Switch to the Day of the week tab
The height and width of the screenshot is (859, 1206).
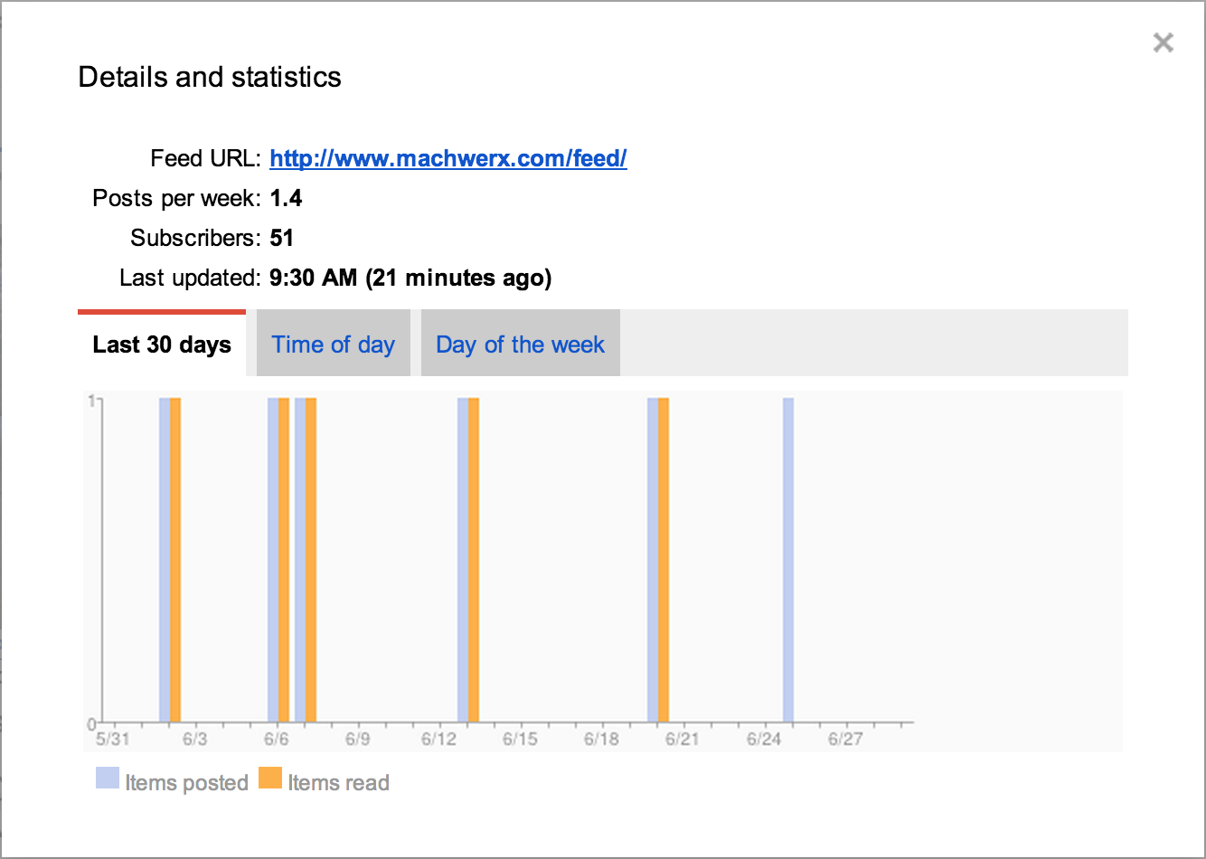click(x=521, y=344)
